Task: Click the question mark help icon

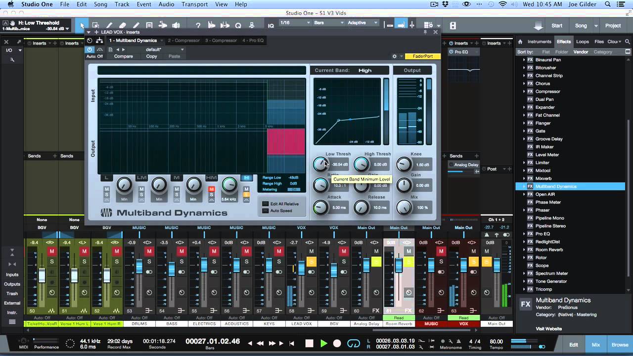Action: click(198, 25)
